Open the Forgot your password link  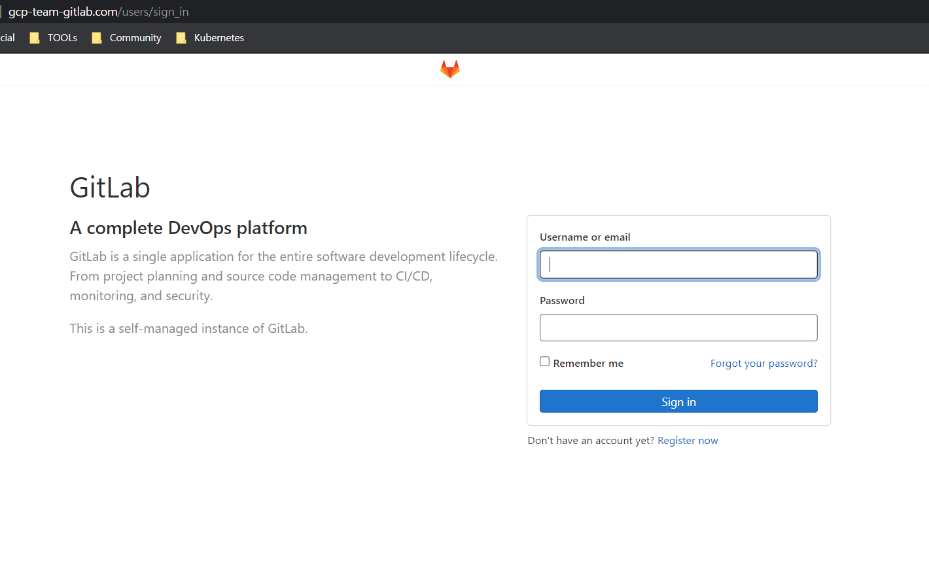(x=764, y=364)
